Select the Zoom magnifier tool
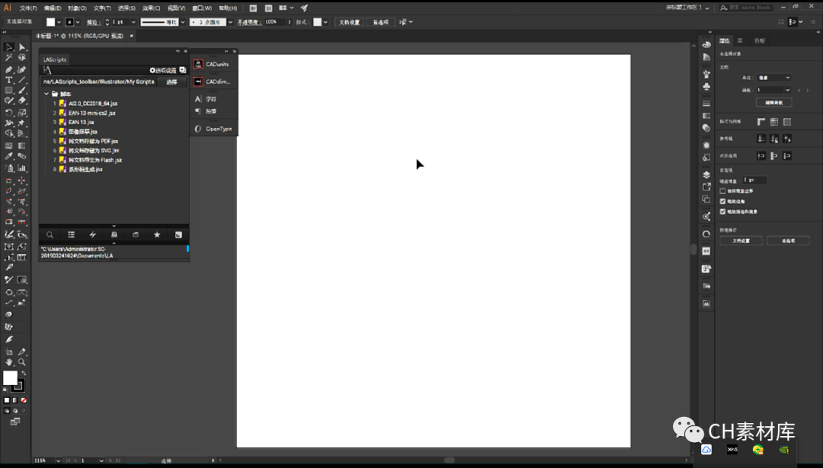 click(x=22, y=362)
